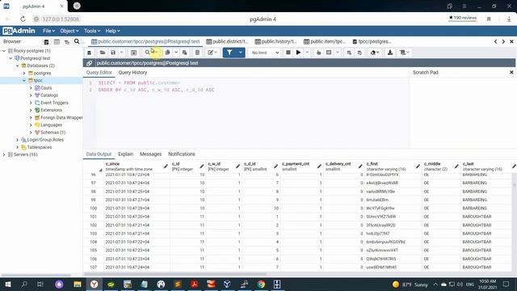Click the Rollback transaction toolbar icon
The width and height of the screenshot is (517, 291).
359,53
